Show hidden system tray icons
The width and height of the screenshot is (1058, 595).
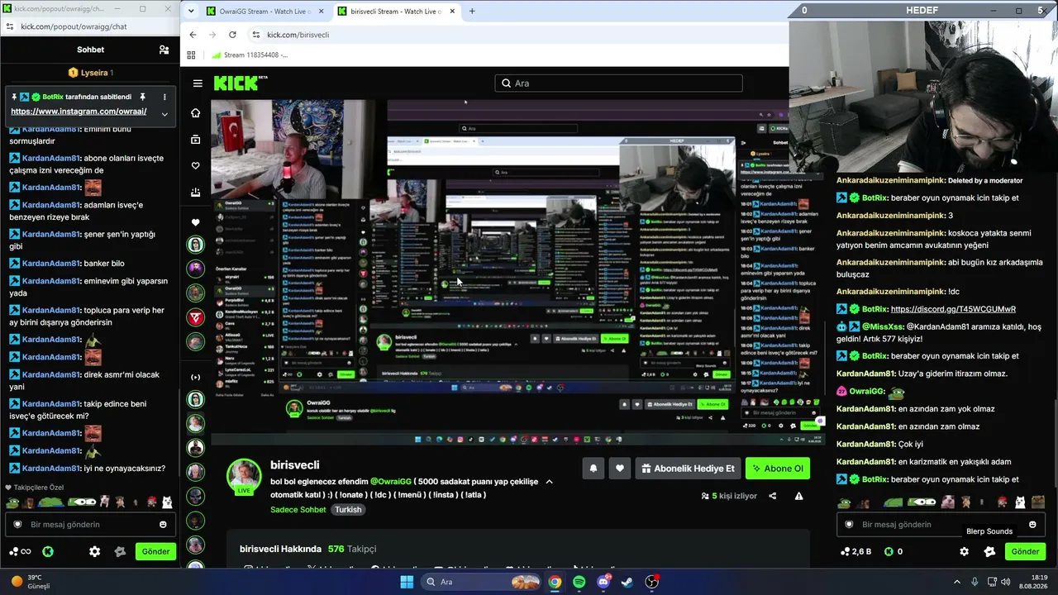(x=957, y=582)
